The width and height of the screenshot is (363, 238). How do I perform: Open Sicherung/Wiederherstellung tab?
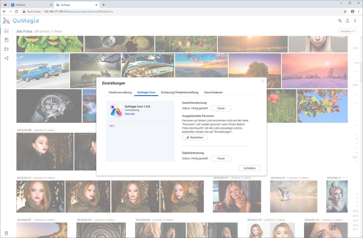coord(180,92)
